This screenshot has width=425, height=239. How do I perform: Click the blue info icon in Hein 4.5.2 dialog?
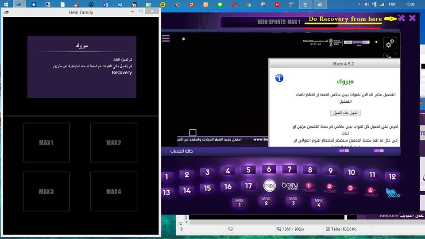(279, 78)
